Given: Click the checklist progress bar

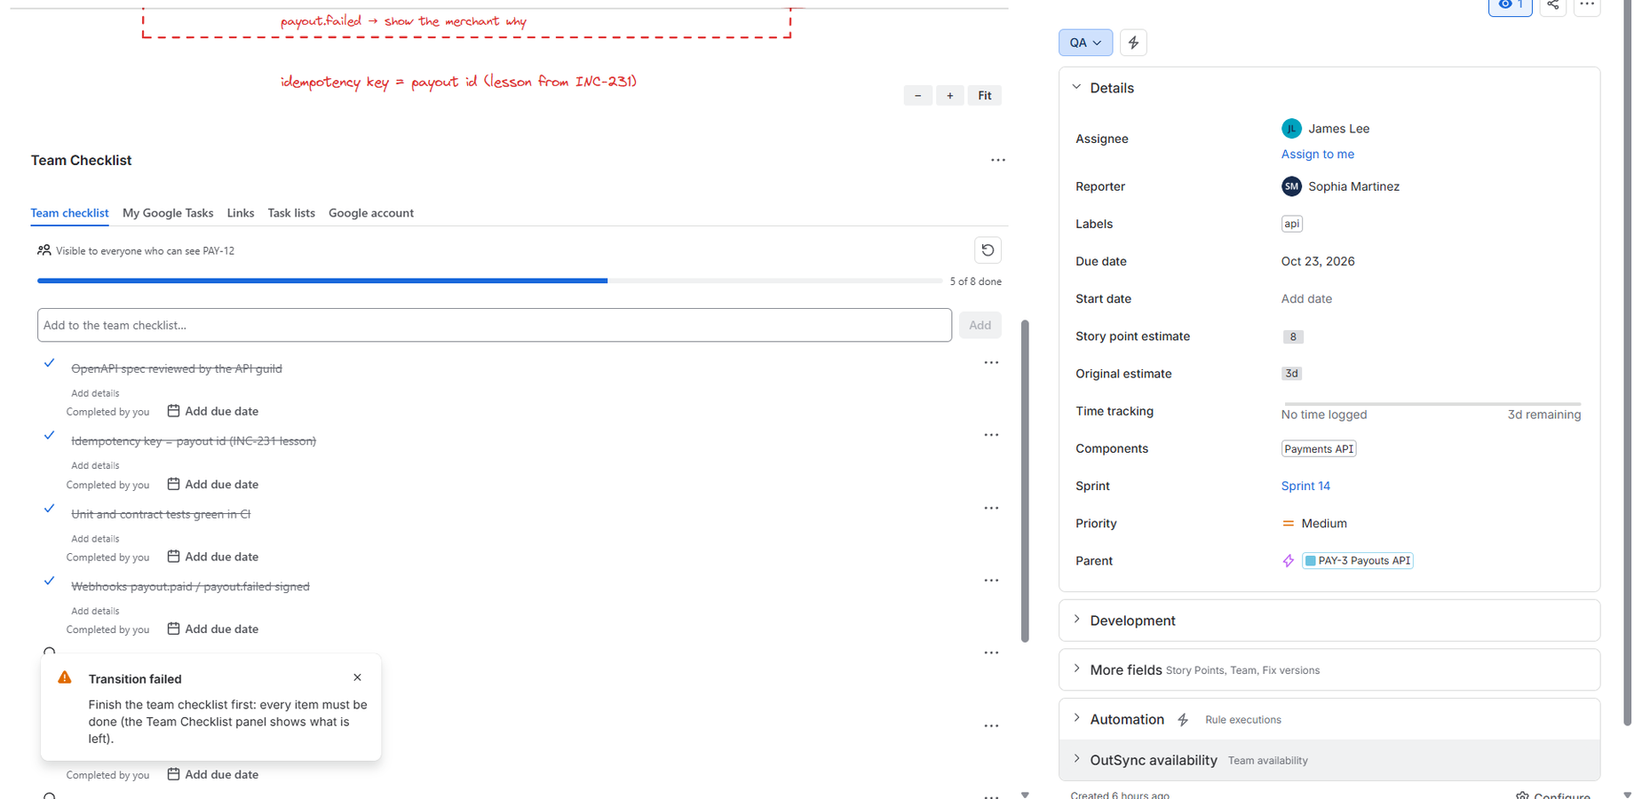Looking at the screenshot, I should [489, 281].
